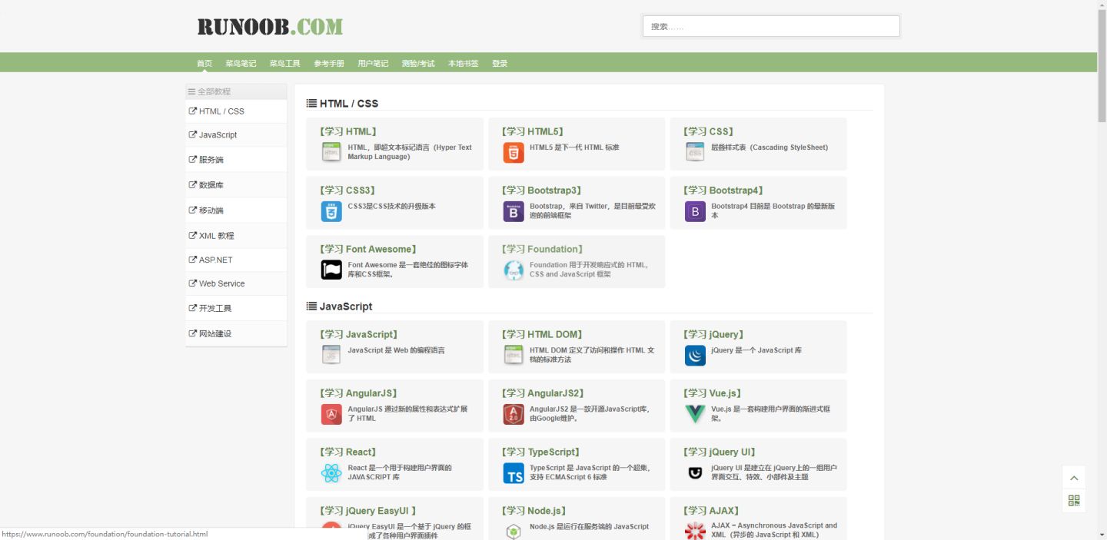Open the 【学习 jQuery】 title link
The image size is (1107, 540).
(x=715, y=334)
